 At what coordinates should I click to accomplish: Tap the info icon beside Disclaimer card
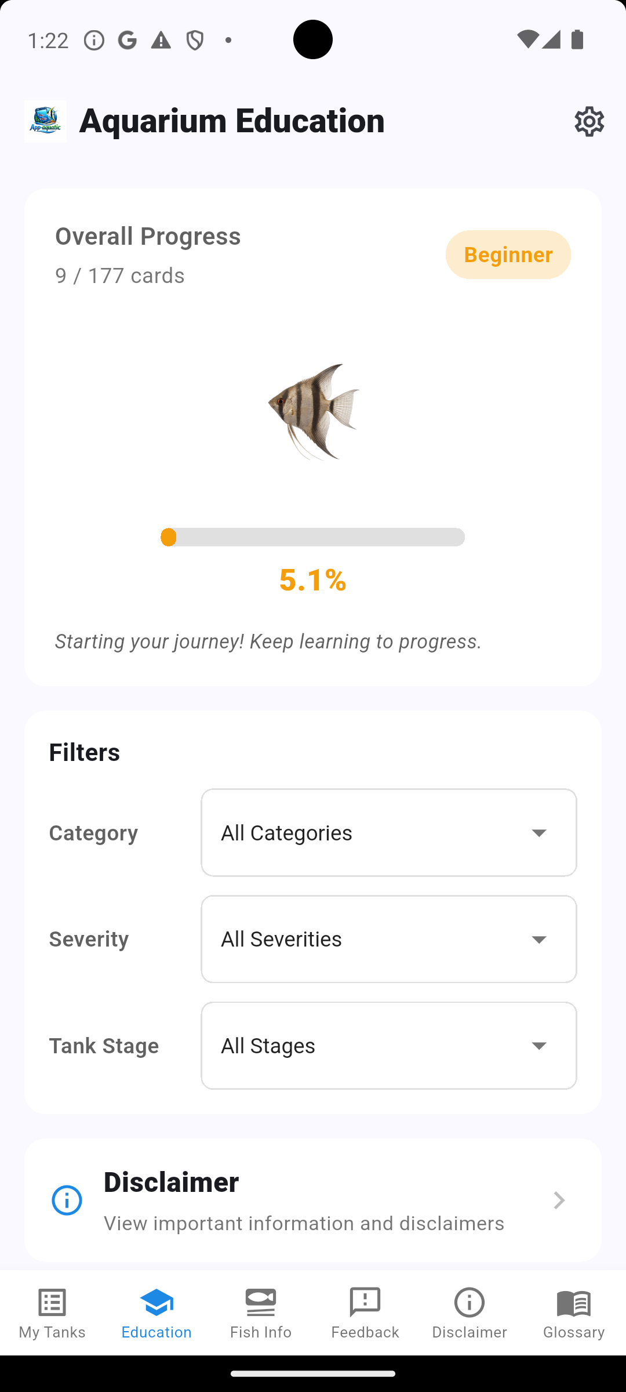(67, 1200)
